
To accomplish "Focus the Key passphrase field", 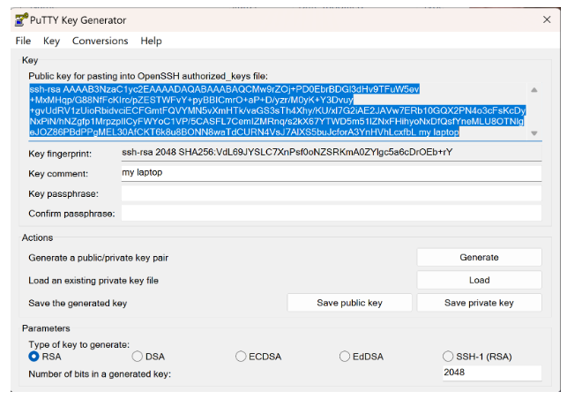I will click(x=331, y=193).
